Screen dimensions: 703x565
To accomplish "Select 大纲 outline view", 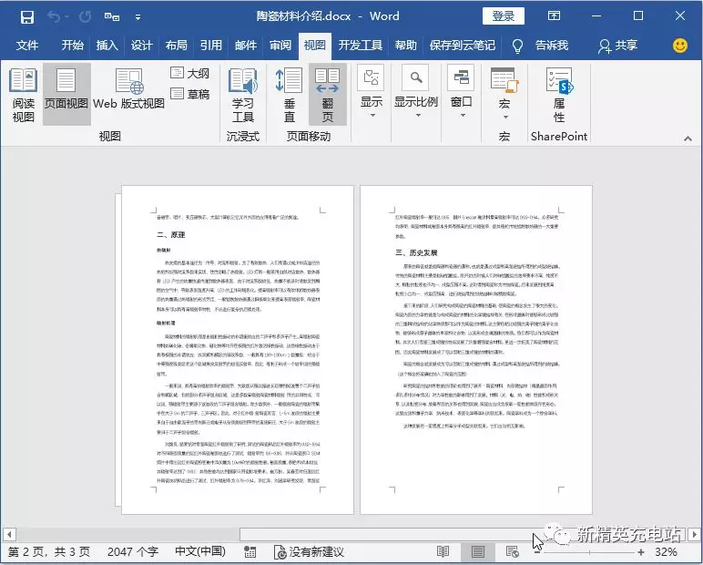I will pos(189,73).
